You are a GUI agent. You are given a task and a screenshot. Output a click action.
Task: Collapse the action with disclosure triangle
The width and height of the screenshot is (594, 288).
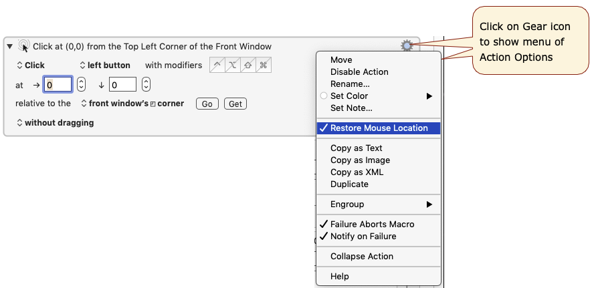tap(10, 46)
